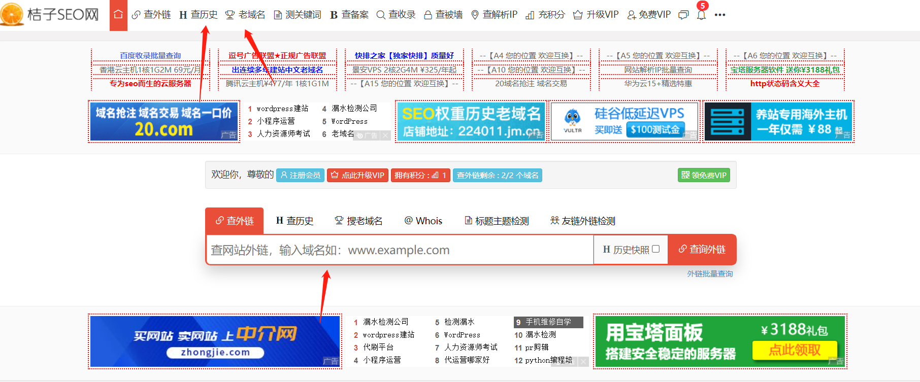Click the 查外链剩余 2/2 badge
Screen dimensions: 920x382
[498, 175]
